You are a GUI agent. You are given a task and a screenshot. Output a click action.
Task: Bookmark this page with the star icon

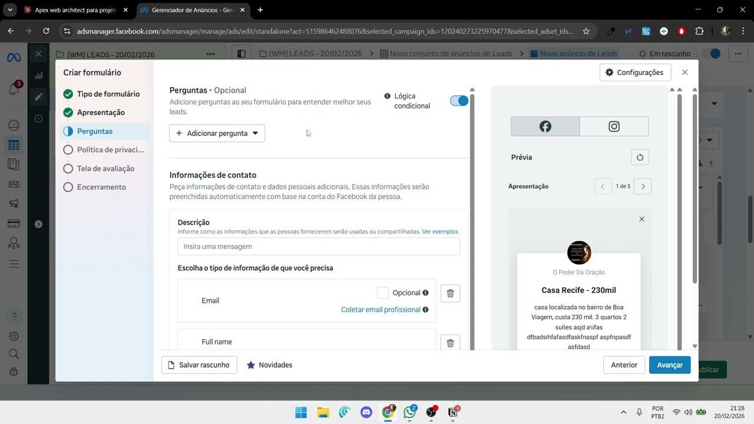[586, 31]
